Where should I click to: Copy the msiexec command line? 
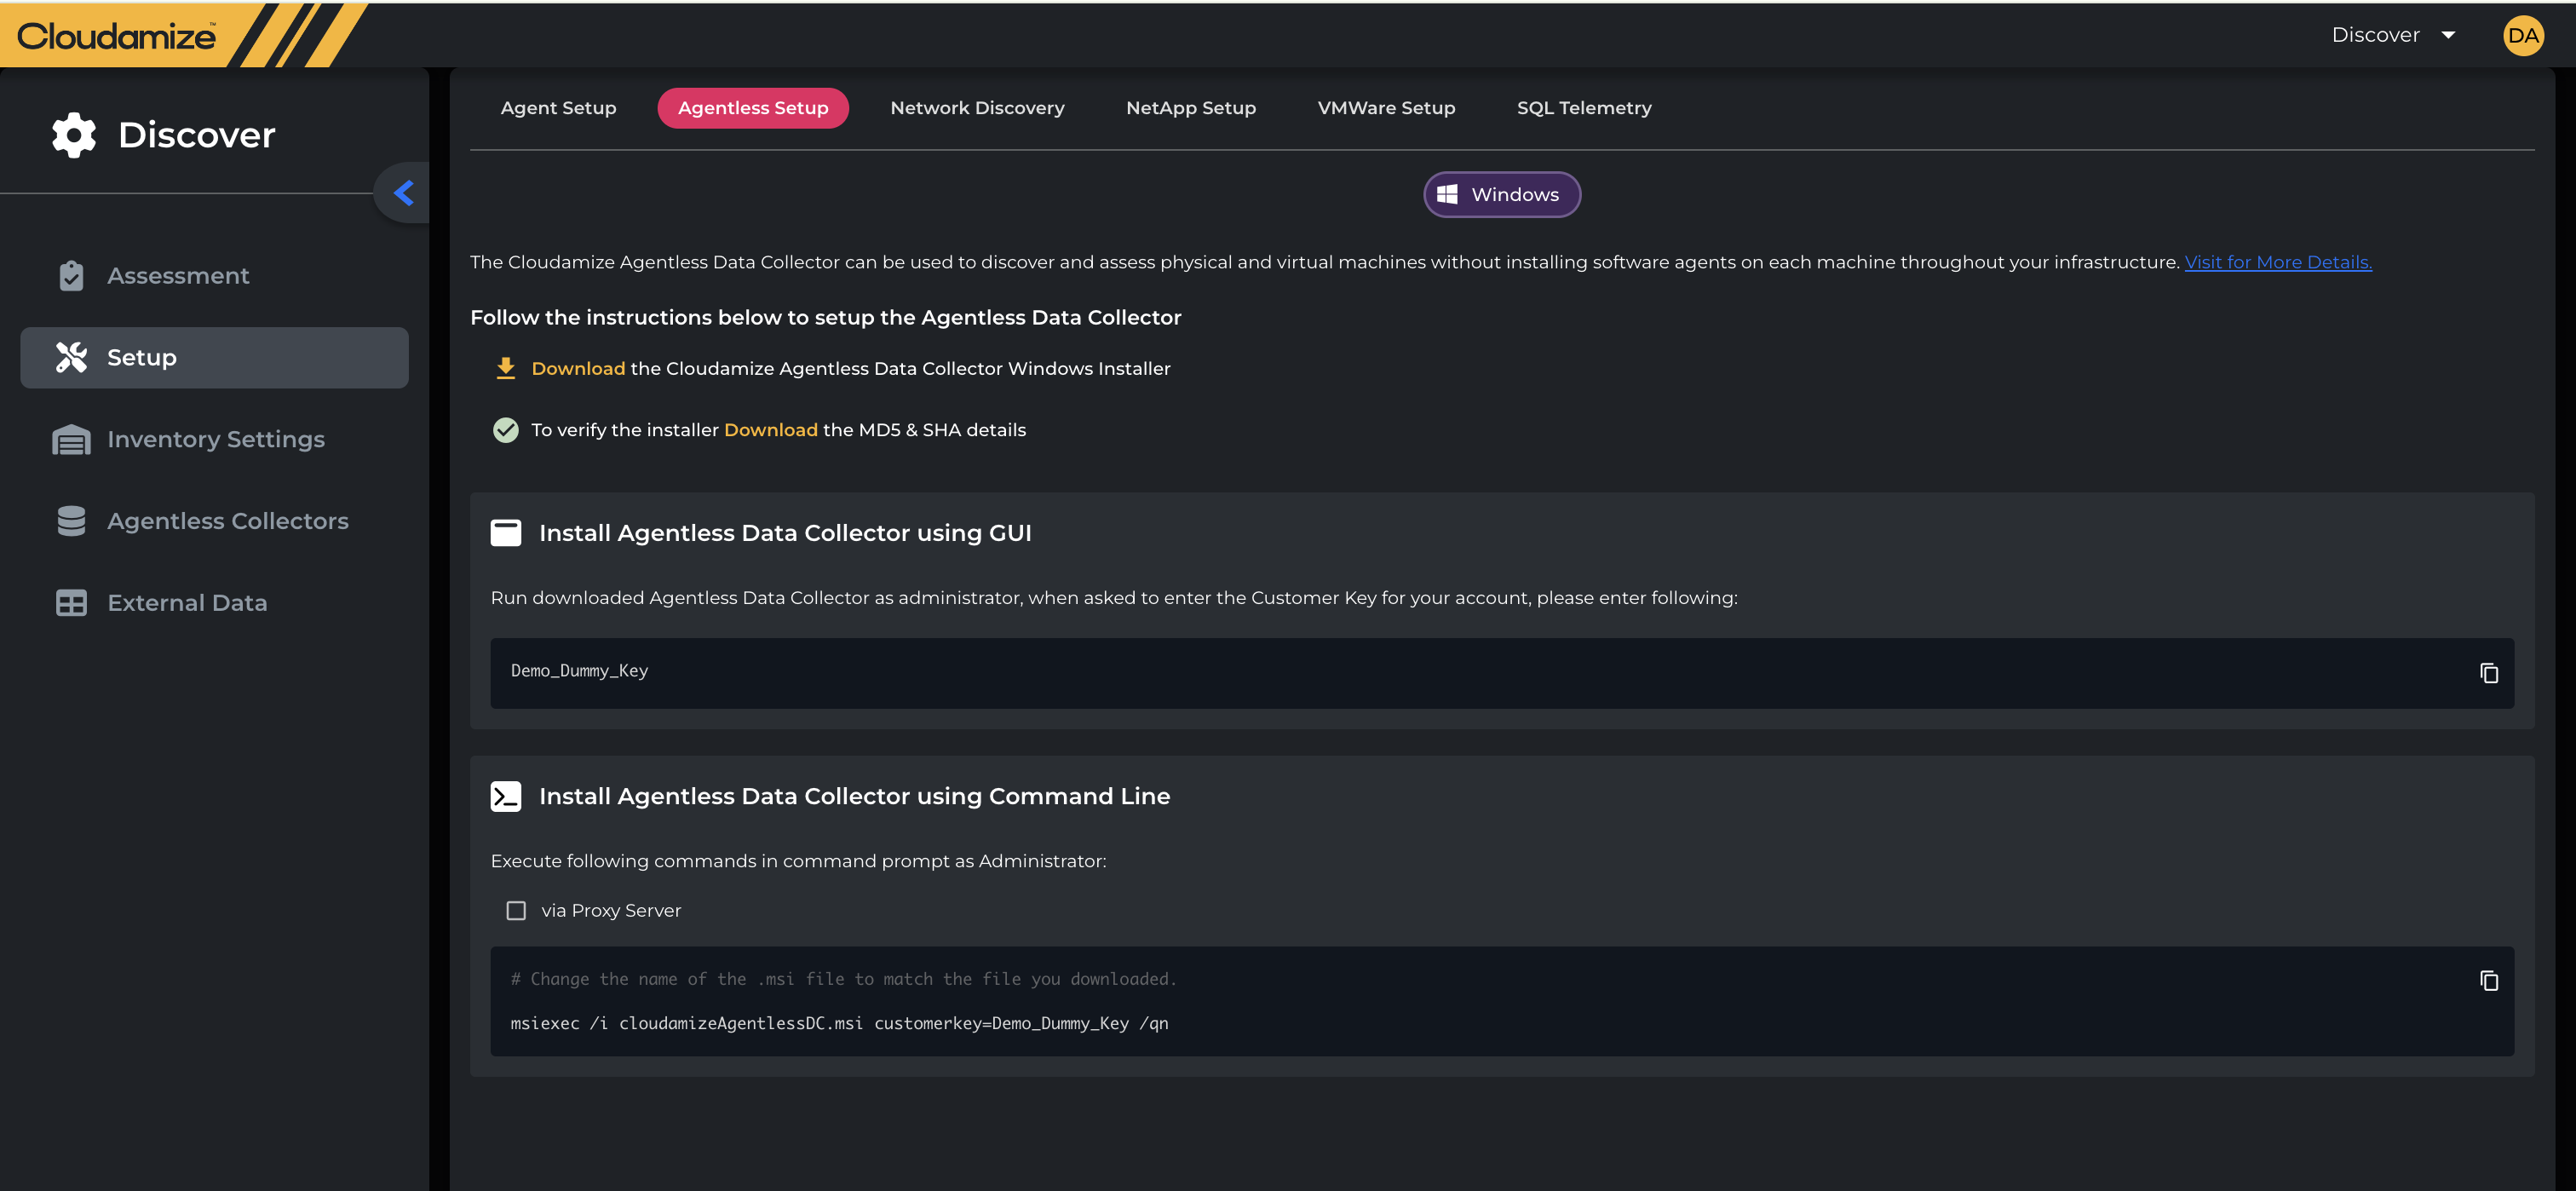pos(2488,980)
